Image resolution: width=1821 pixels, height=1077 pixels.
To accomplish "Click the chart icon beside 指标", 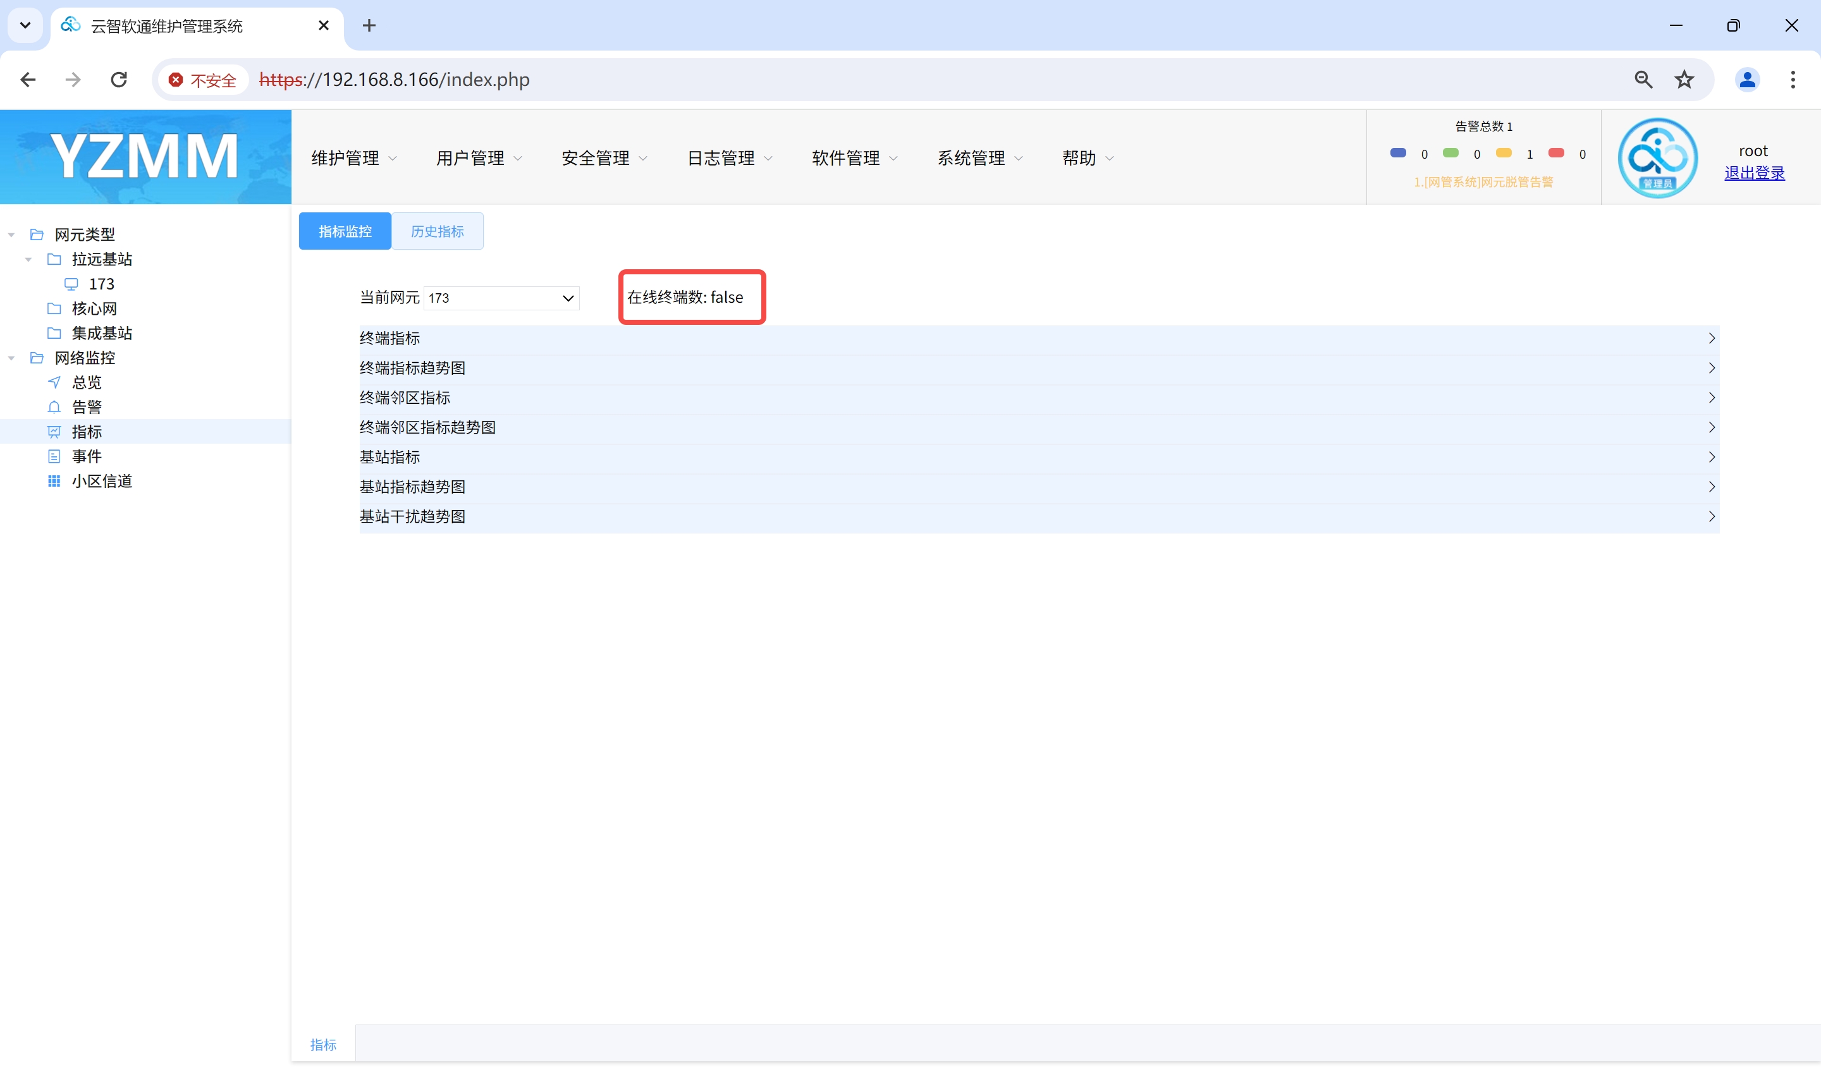I will [x=54, y=432].
